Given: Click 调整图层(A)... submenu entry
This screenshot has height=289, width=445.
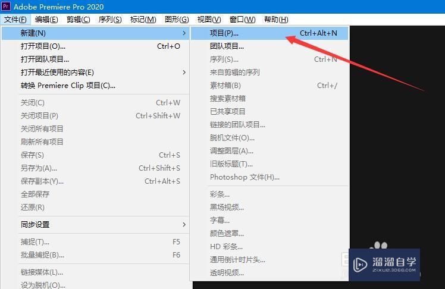Looking at the screenshot, I should (x=269, y=150).
